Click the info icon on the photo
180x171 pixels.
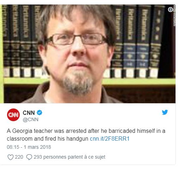[170, 10]
